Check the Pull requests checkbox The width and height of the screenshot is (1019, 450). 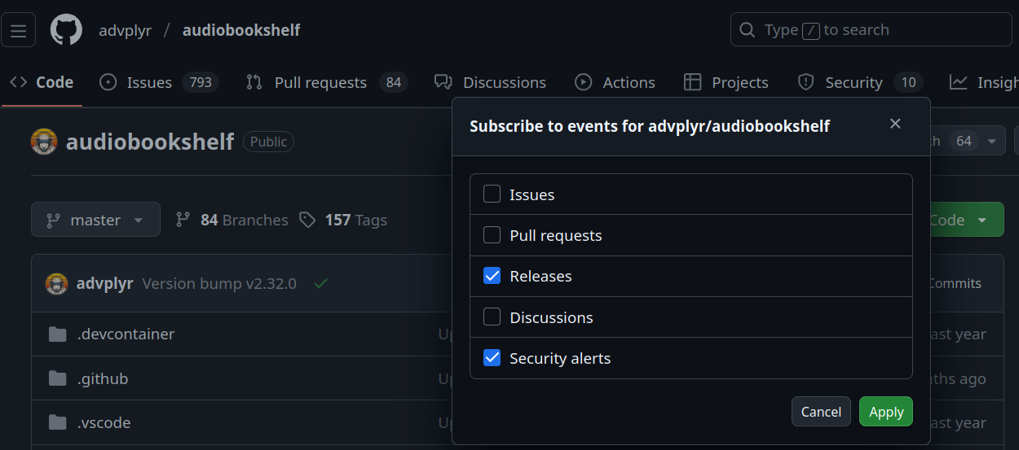tap(492, 235)
